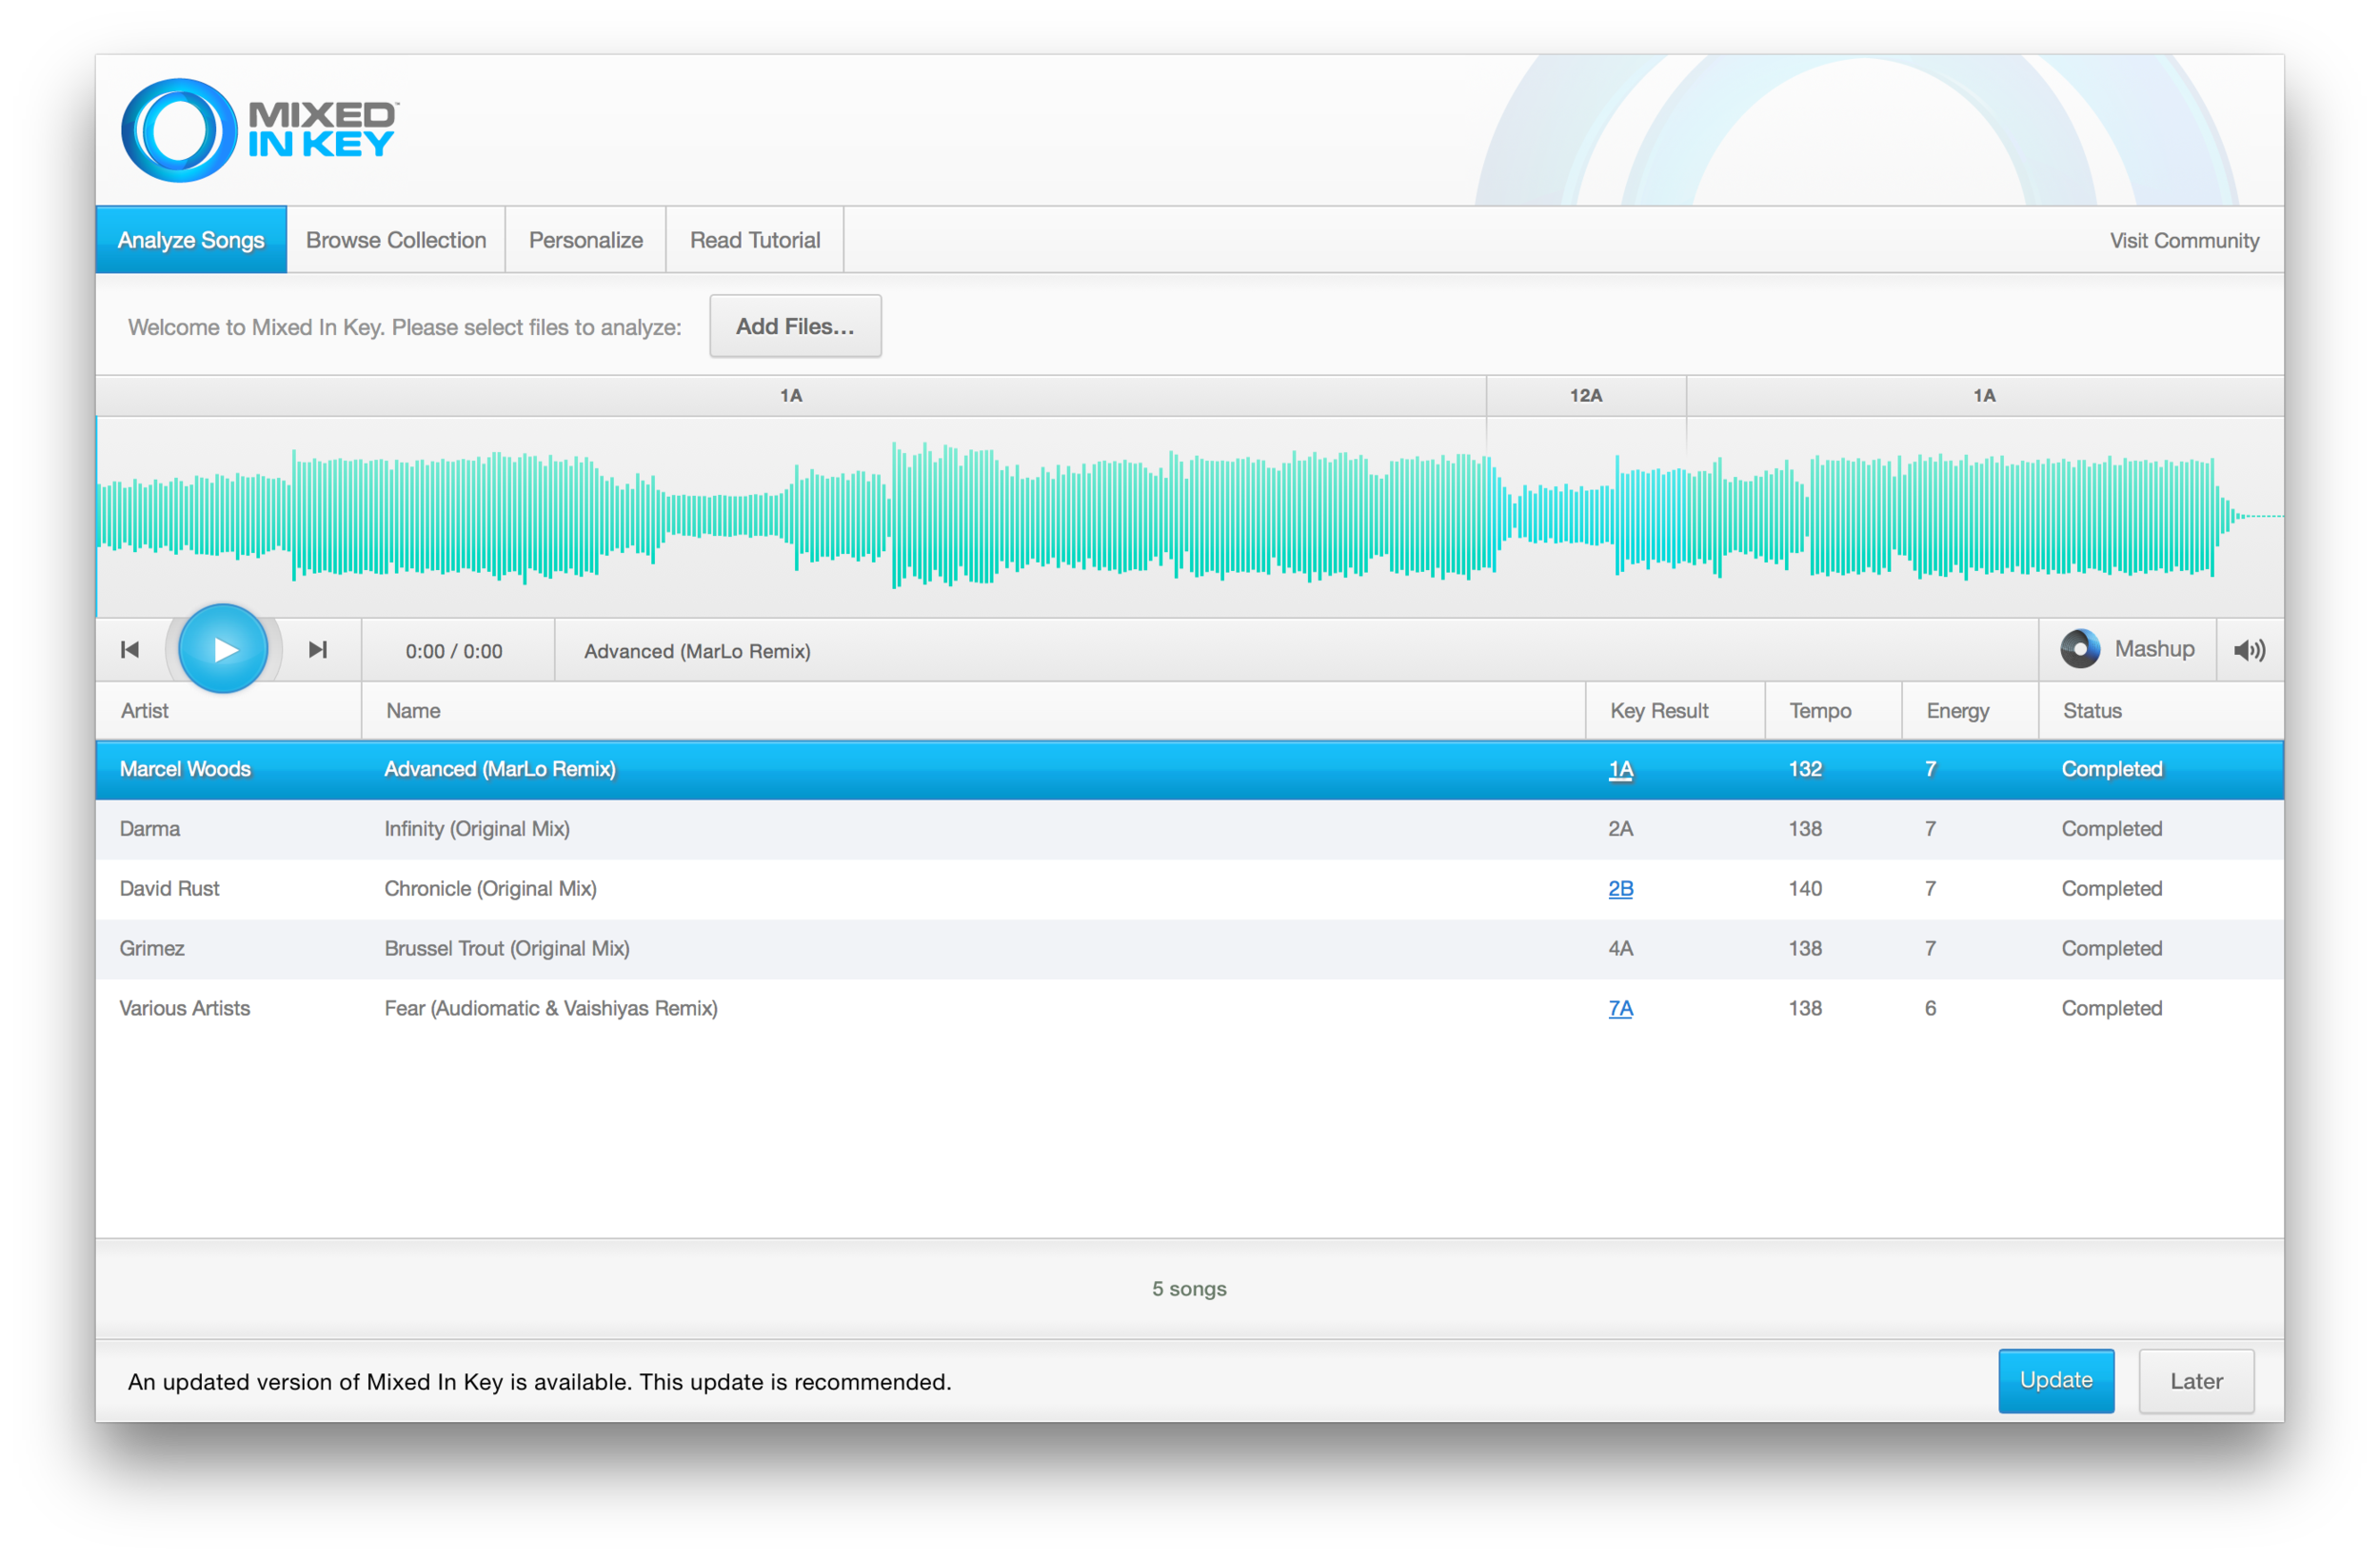Sort by the Energy column header
The image size is (2380, 1559).
point(1970,711)
